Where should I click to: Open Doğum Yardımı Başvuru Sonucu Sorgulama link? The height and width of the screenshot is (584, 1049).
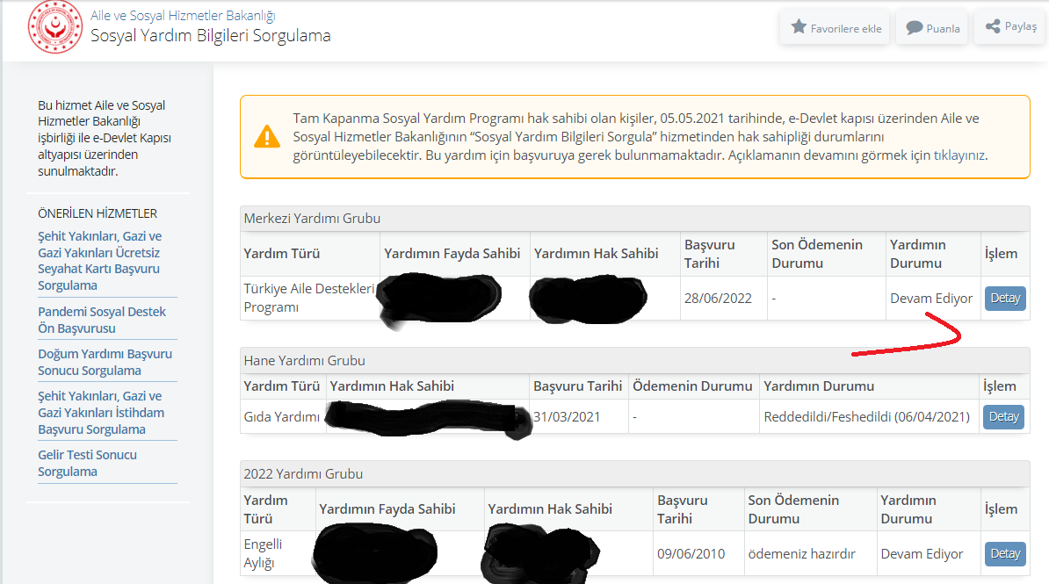(x=105, y=362)
